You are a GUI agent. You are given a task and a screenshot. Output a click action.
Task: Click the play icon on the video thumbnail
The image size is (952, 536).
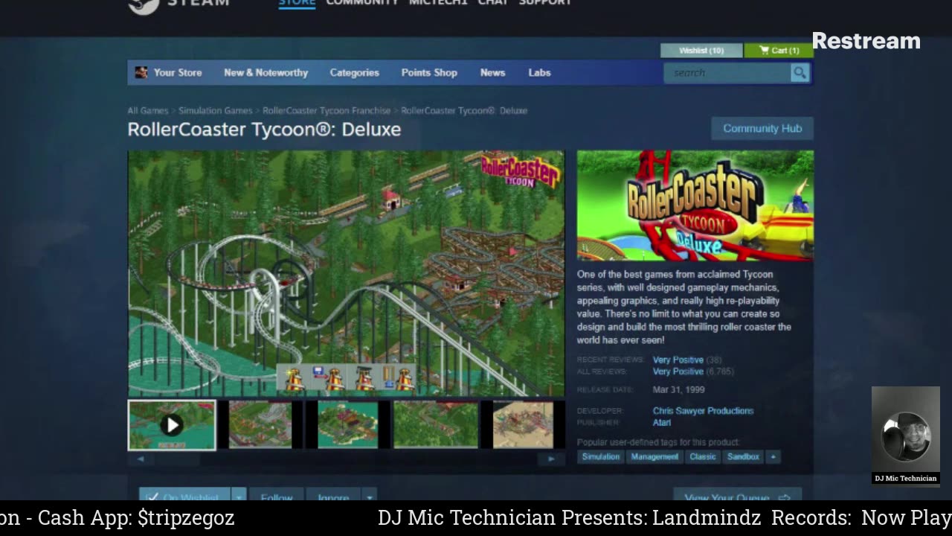pyautogui.click(x=172, y=425)
